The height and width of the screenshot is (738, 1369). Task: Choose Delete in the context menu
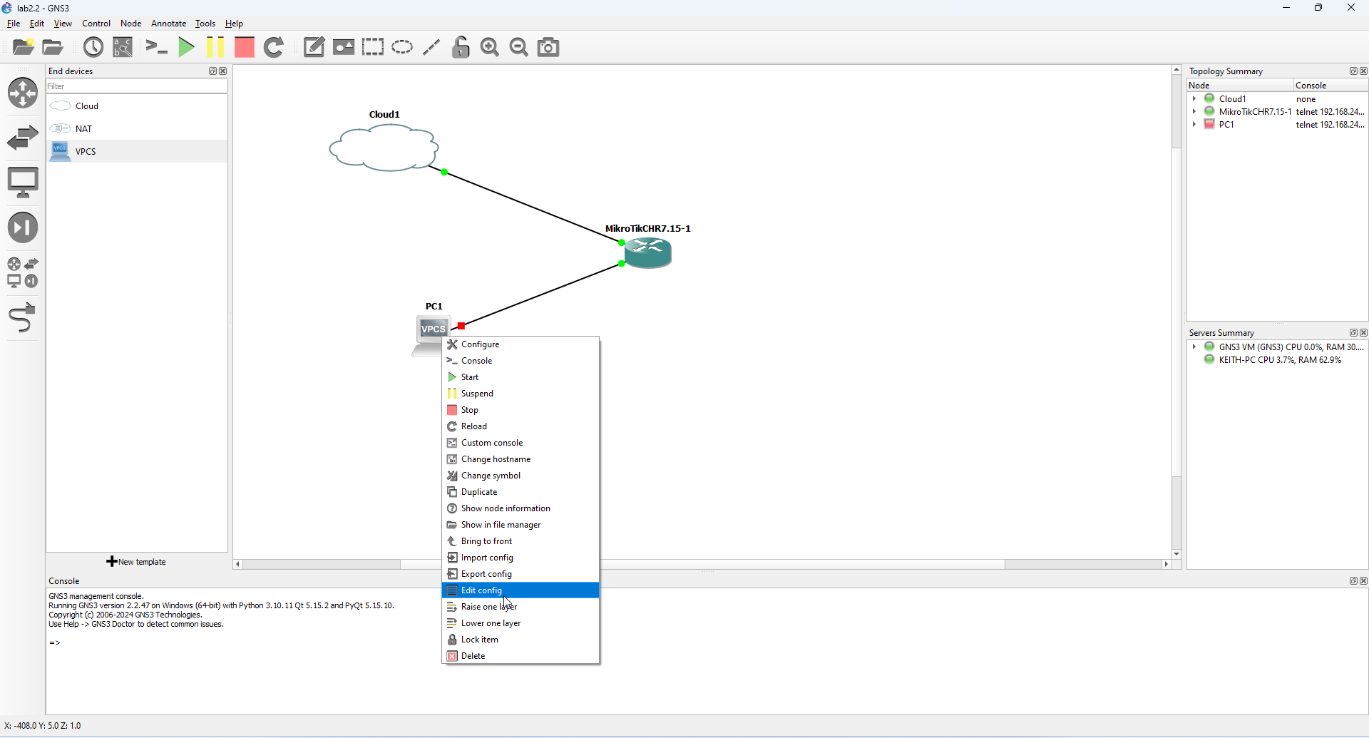click(x=521, y=656)
